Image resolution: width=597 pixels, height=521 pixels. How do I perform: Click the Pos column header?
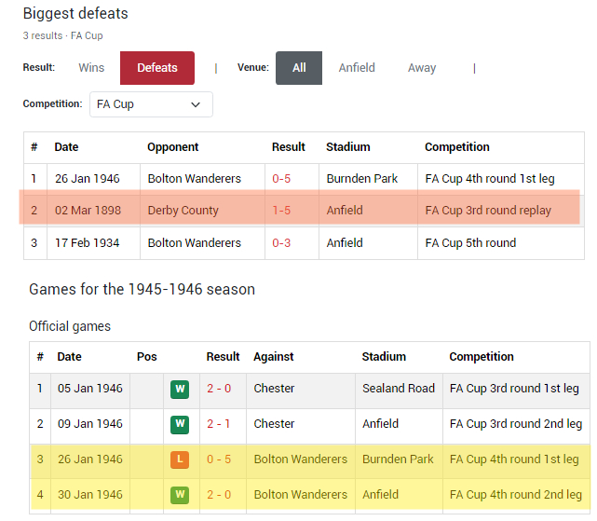[x=147, y=356]
